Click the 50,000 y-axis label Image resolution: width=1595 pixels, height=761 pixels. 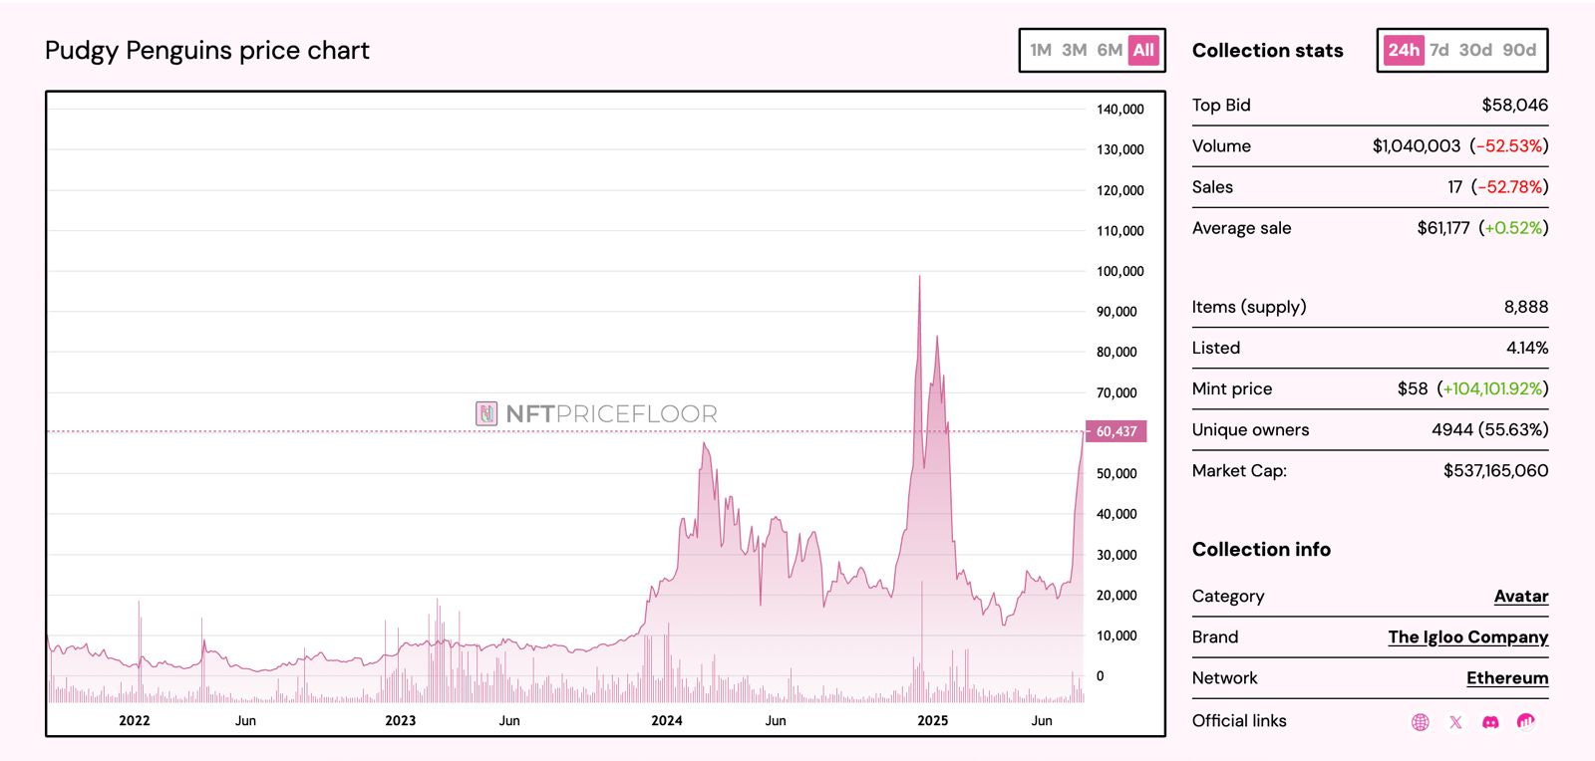pyautogui.click(x=1116, y=474)
